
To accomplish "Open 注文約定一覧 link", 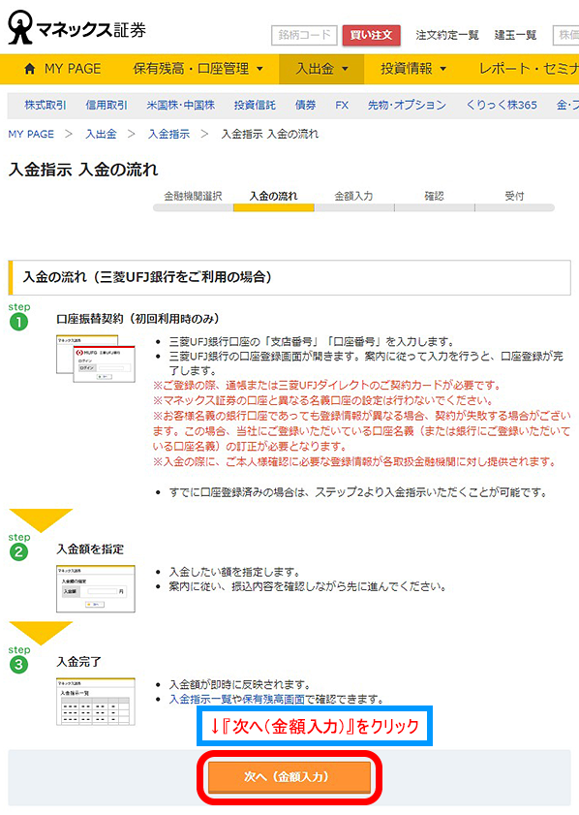I will (x=446, y=35).
